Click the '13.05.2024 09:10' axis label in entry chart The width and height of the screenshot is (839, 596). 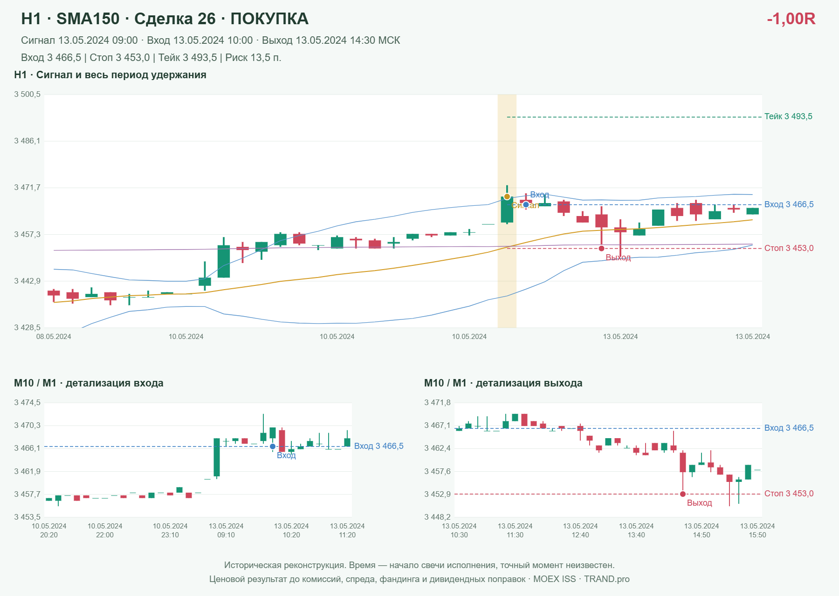click(226, 530)
